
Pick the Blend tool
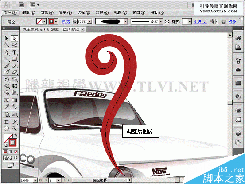pos(14,107)
